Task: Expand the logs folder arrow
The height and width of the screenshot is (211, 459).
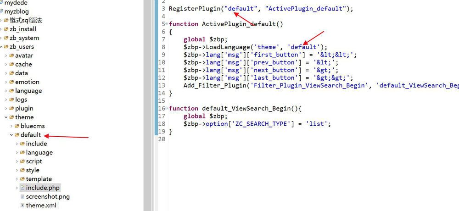Action: tap(6, 100)
